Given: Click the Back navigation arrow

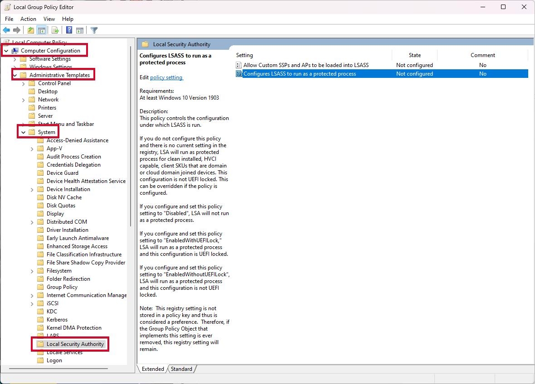Looking at the screenshot, I should pyautogui.click(x=6, y=30).
